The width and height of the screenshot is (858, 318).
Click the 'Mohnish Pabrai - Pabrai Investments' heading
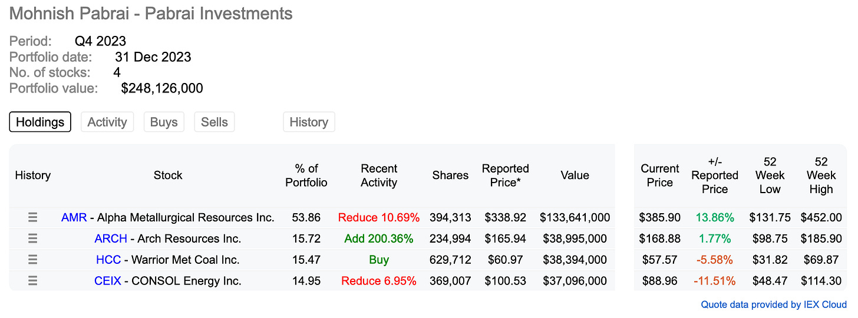pyautogui.click(x=151, y=14)
